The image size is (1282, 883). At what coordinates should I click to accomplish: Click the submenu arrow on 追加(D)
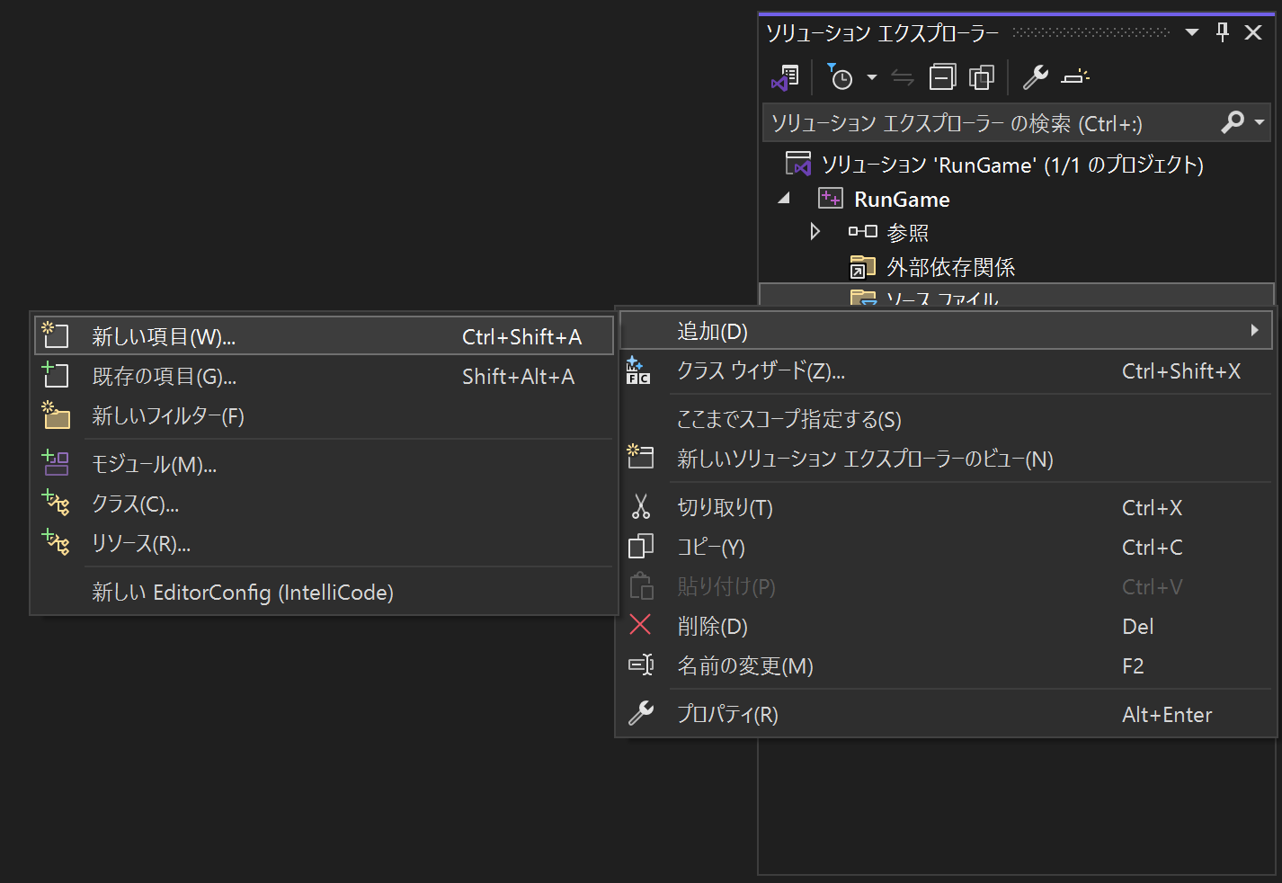1254,330
